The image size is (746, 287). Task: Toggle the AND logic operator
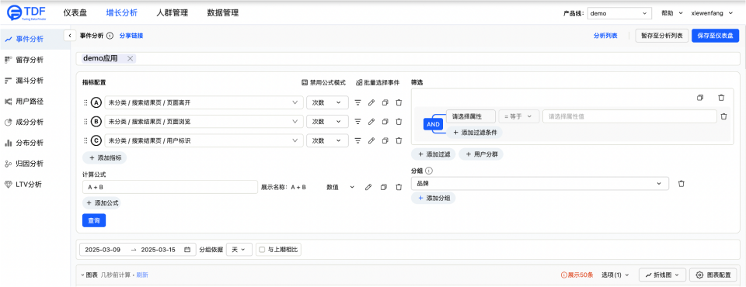433,124
